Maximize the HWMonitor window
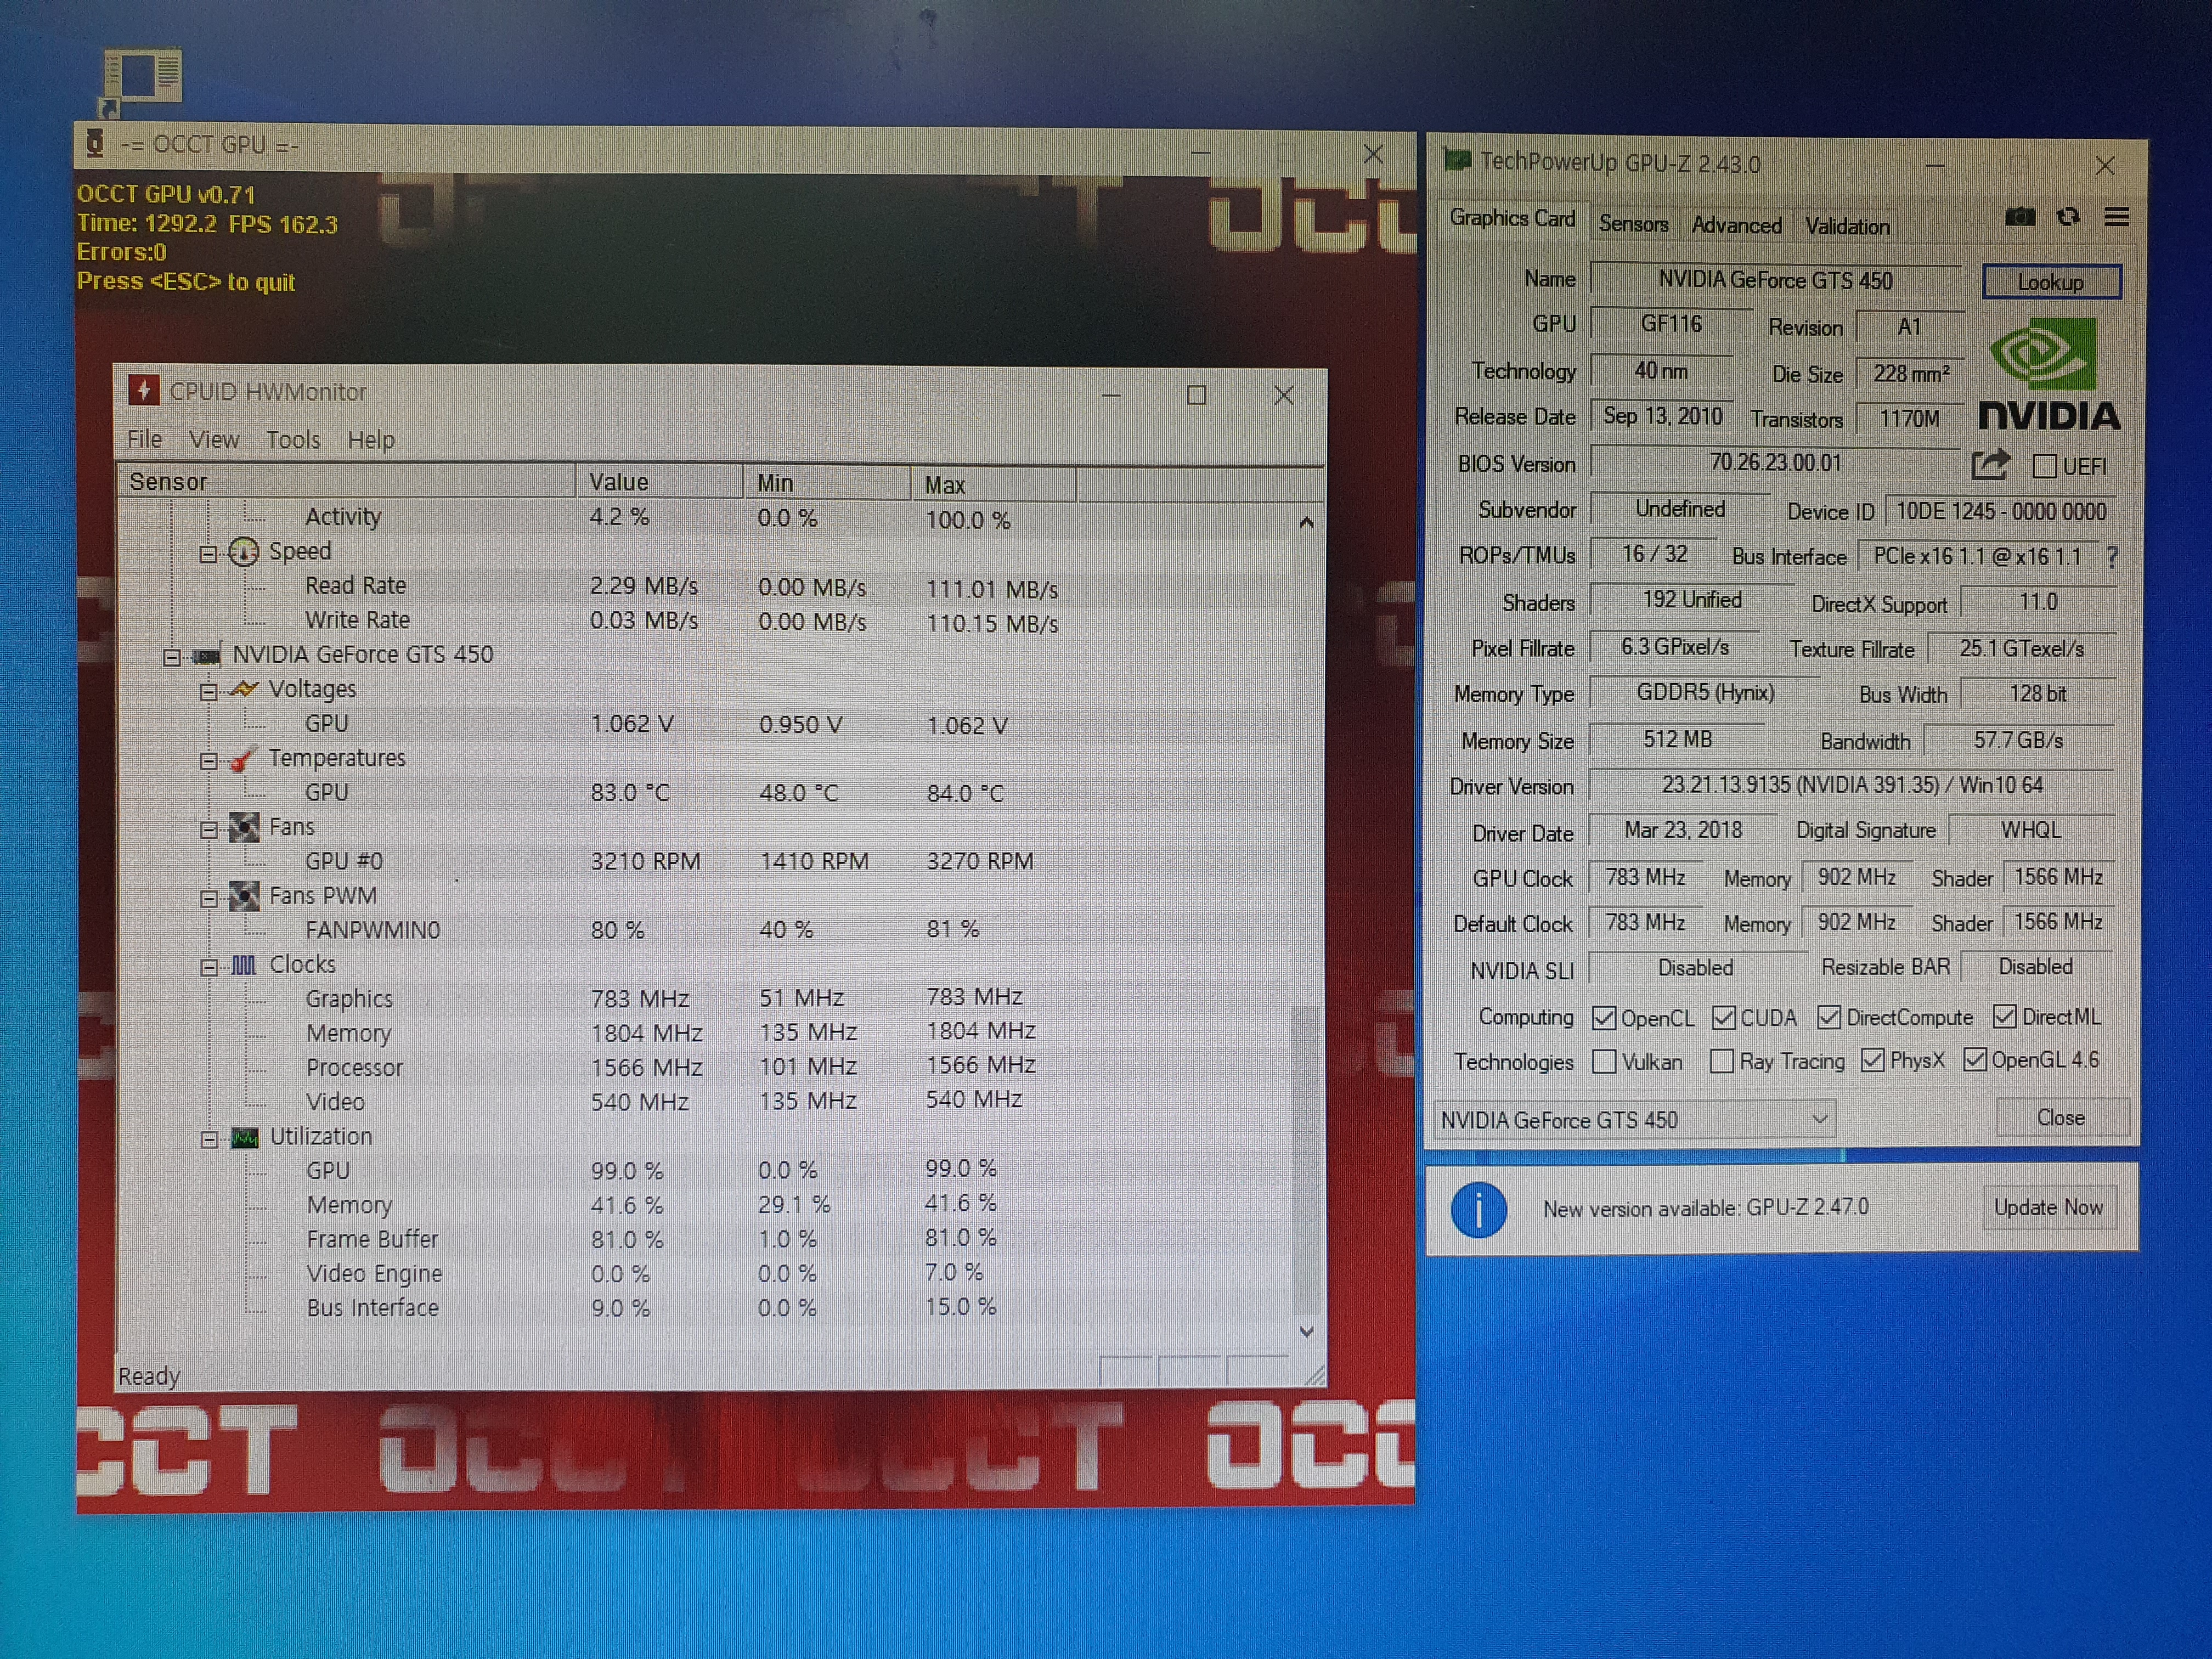Image resolution: width=2212 pixels, height=1659 pixels. 1196,395
